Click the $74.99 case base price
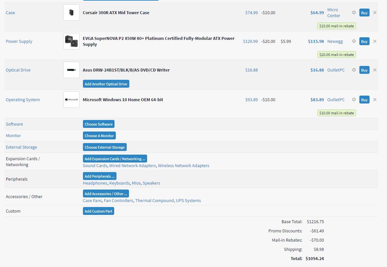The height and width of the screenshot is (267, 387). point(251,13)
